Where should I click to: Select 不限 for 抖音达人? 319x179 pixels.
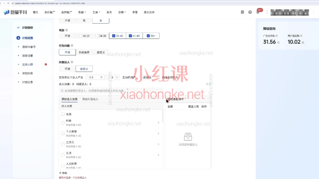point(67,69)
